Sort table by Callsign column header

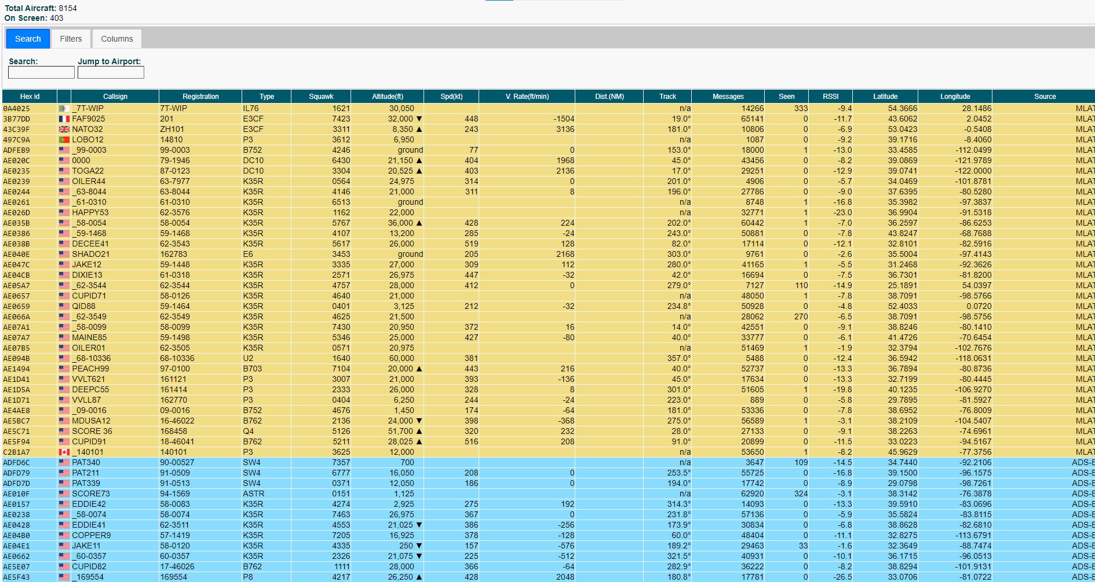pyautogui.click(x=115, y=97)
